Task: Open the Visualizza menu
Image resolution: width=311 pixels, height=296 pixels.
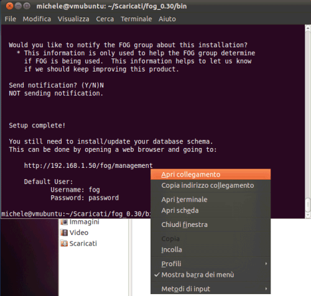Action: (x=73, y=19)
